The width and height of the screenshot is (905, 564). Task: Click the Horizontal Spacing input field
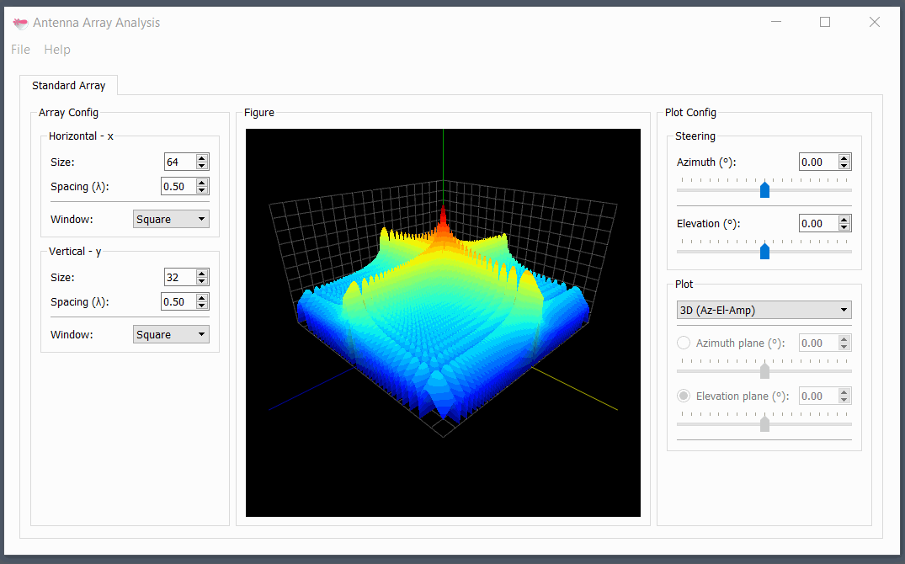(178, 187)
